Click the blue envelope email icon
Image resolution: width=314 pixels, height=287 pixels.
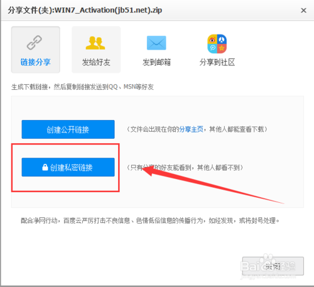[x=156, y=43]
